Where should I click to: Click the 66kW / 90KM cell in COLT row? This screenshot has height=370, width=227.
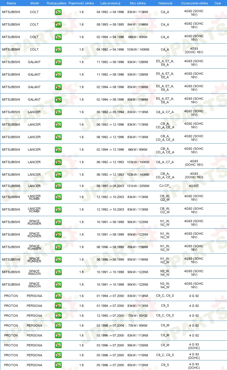pos(138,37)
